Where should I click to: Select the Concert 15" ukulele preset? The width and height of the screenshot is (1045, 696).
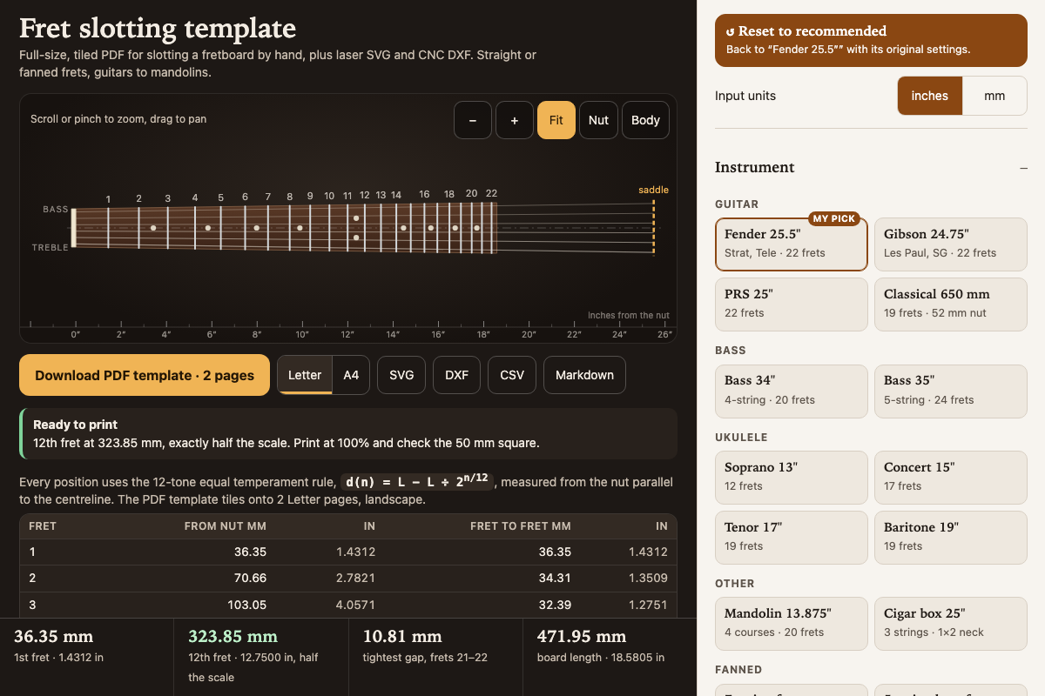coord(951,477)
